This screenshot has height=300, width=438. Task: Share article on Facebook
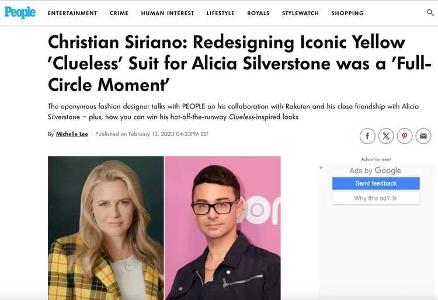pos(367,136)
